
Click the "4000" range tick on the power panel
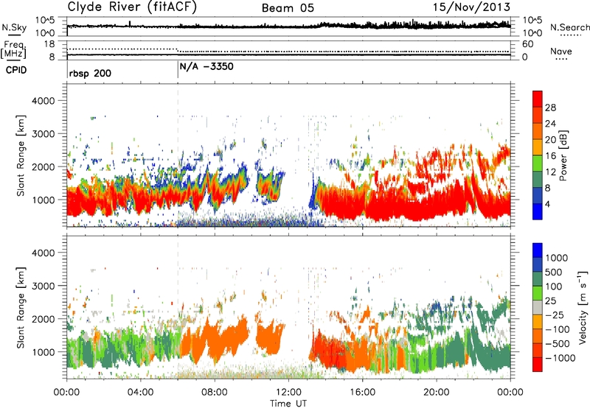coord(43,101)
